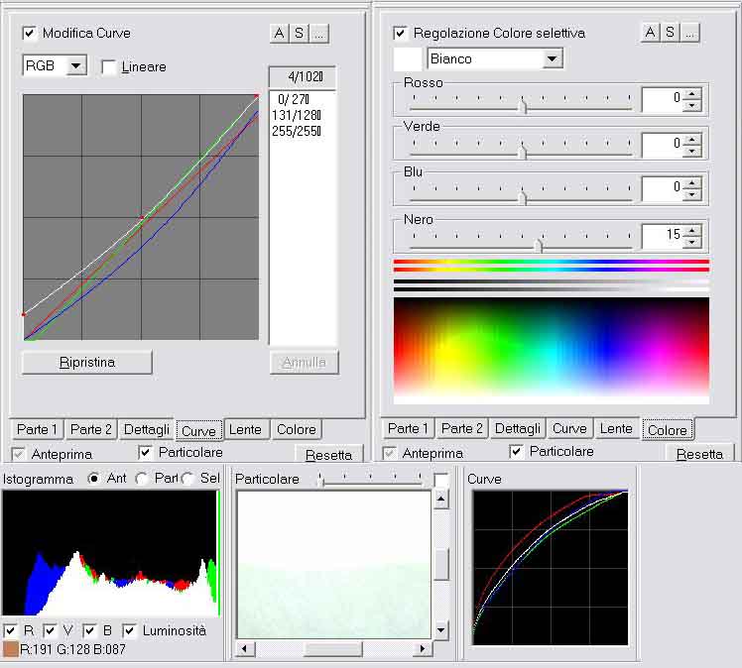Click the ellipsis button beside Modifica Curve
The image size is (742, 668).
click(318, 34)
